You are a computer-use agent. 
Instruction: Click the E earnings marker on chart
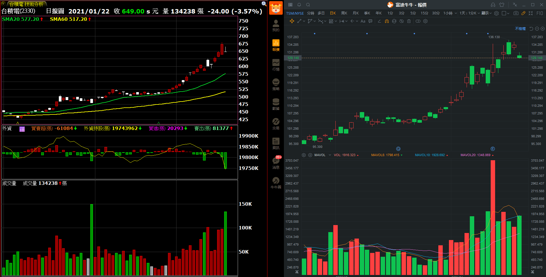click(x=493, y=149)
